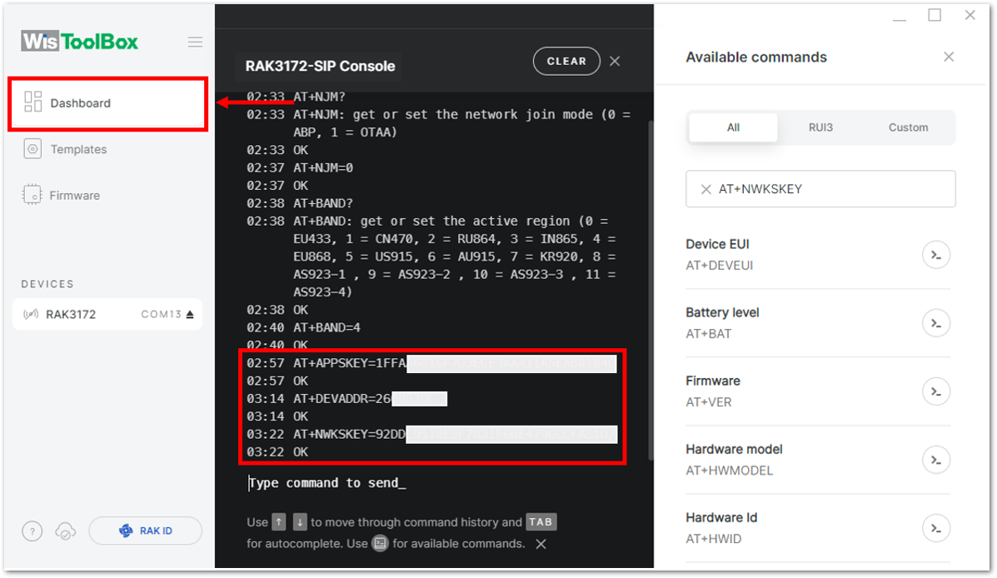Switch to the All commands tab
The width and height of the screenshot is (997, 578).
point(733,127)
